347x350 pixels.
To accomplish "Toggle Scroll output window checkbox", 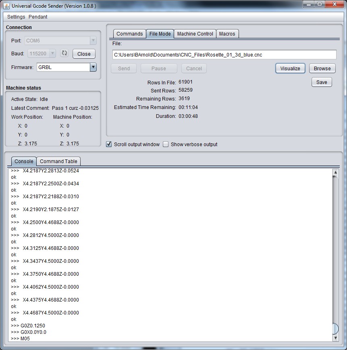I will click(109, 144).
